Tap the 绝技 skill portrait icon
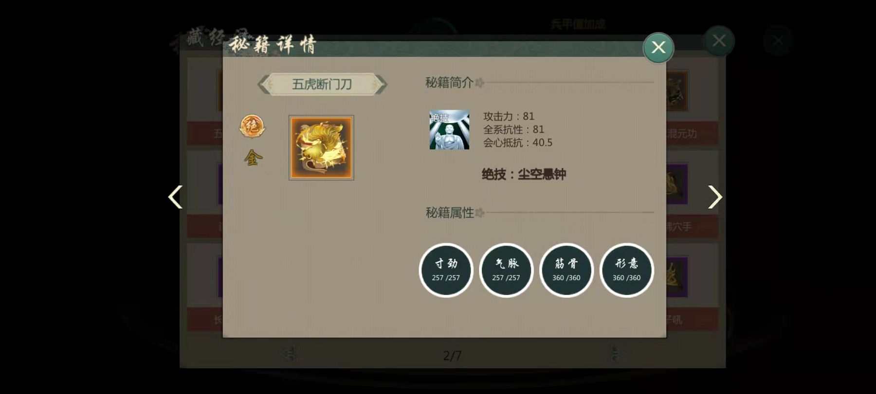 pos(449,130)
